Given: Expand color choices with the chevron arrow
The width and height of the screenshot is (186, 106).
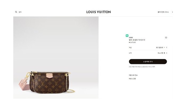Looking at the screenshot, I should pyautogui.click(x=167, y=48).
